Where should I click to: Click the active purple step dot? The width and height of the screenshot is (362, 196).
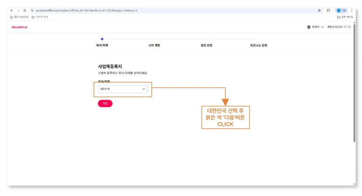102,39
